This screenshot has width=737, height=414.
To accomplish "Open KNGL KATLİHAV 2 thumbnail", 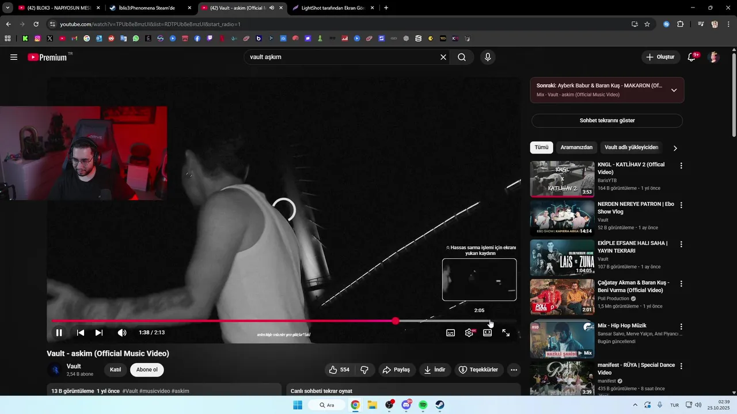I will tap(562, 179).
